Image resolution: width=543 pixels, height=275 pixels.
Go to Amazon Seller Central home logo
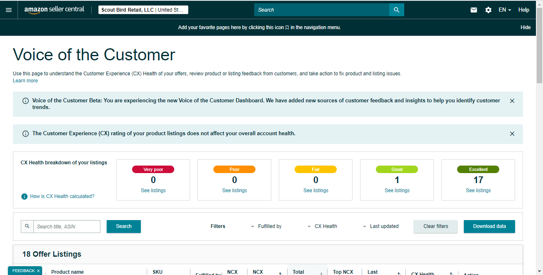point(54,10)
